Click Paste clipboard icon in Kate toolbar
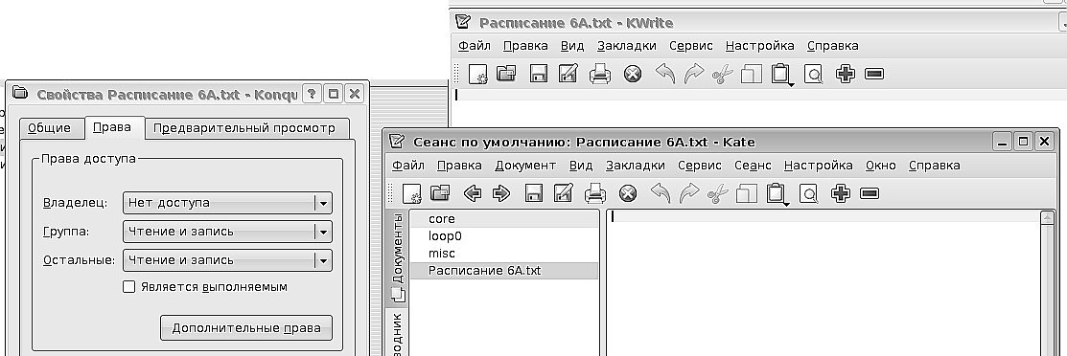The height and width of the screenshot is (356, 1067). 777,193
